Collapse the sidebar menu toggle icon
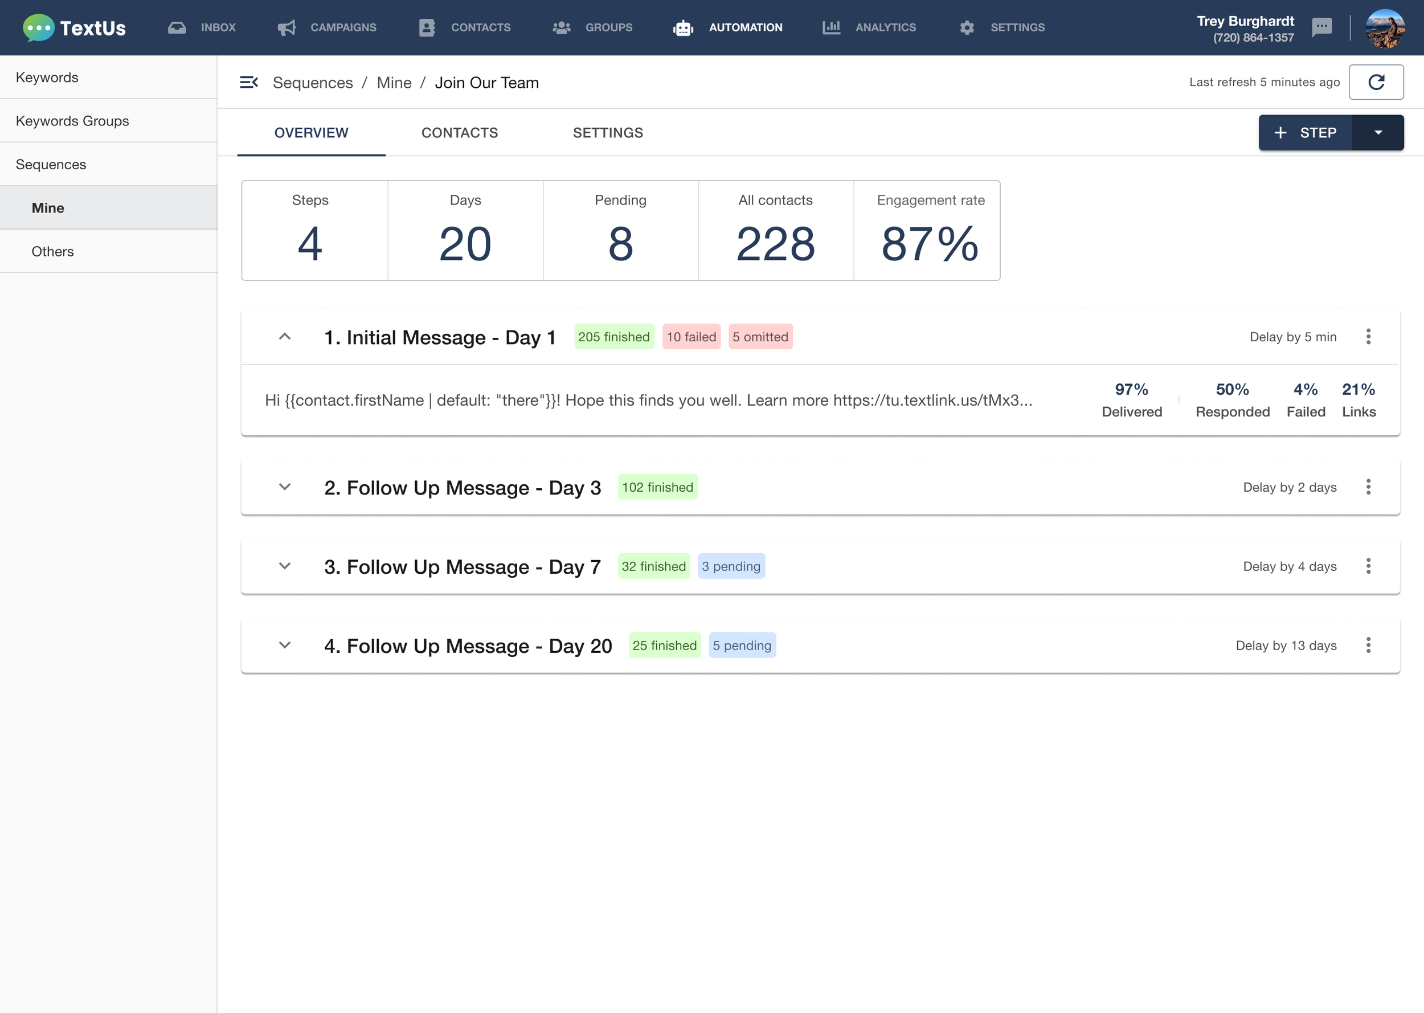 [249, 83]
